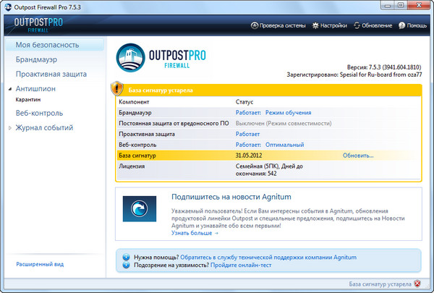Click the Agnitum news arrow icon
The height and width of the screenshot is (293, 434).
pyautogui.click(x=138, y=209)
